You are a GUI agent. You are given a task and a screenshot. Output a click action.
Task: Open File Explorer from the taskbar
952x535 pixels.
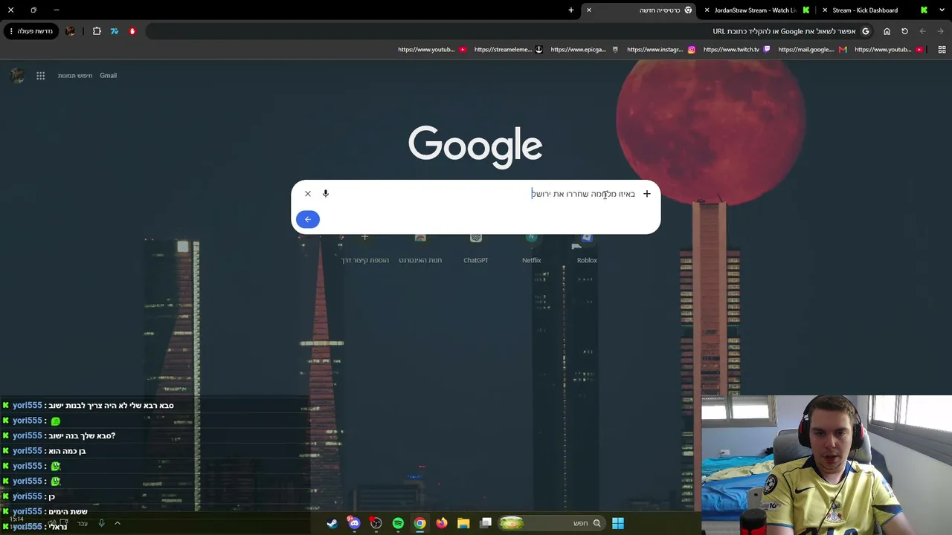click(463, 523)
